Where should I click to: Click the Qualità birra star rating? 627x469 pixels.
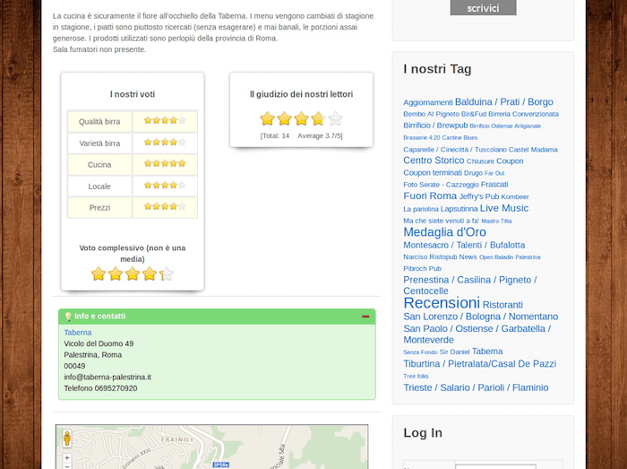[165, 120]
